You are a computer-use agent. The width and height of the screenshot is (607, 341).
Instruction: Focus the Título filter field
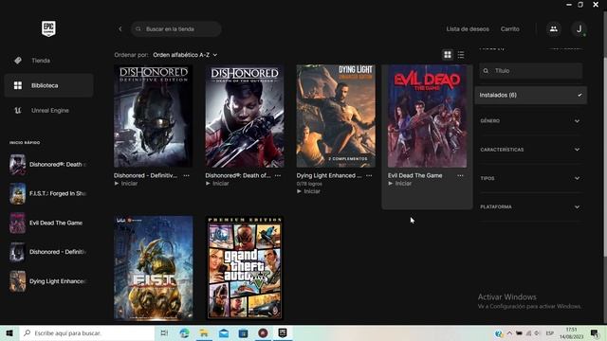pos(531,71)
